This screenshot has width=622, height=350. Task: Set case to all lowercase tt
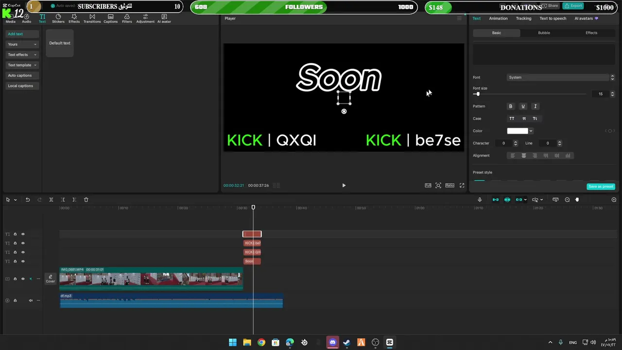coord(524,119)
